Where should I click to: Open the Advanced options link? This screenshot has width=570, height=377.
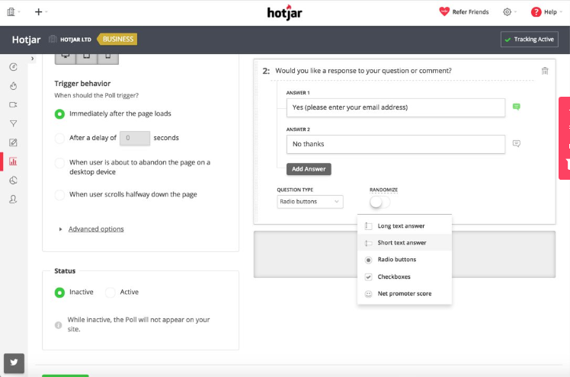point(96,229)
